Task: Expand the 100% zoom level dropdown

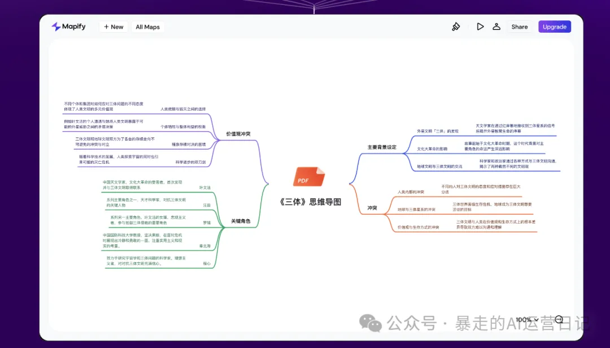Action: tap(527, 320)
